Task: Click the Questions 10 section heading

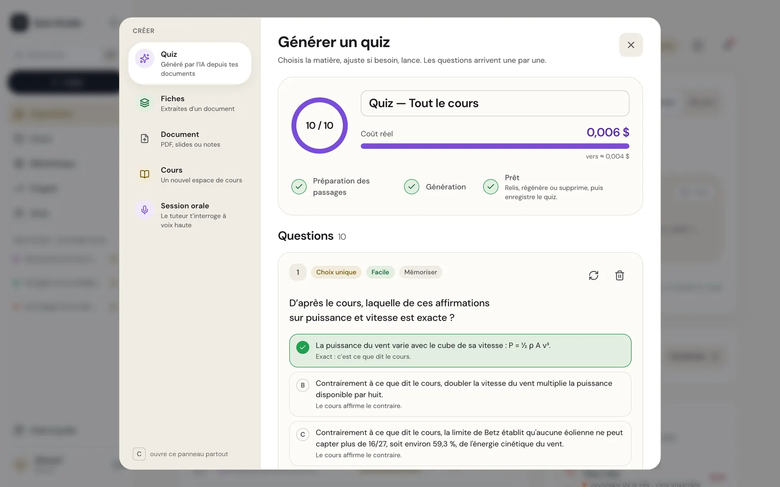Action: [x=312, y=236]
